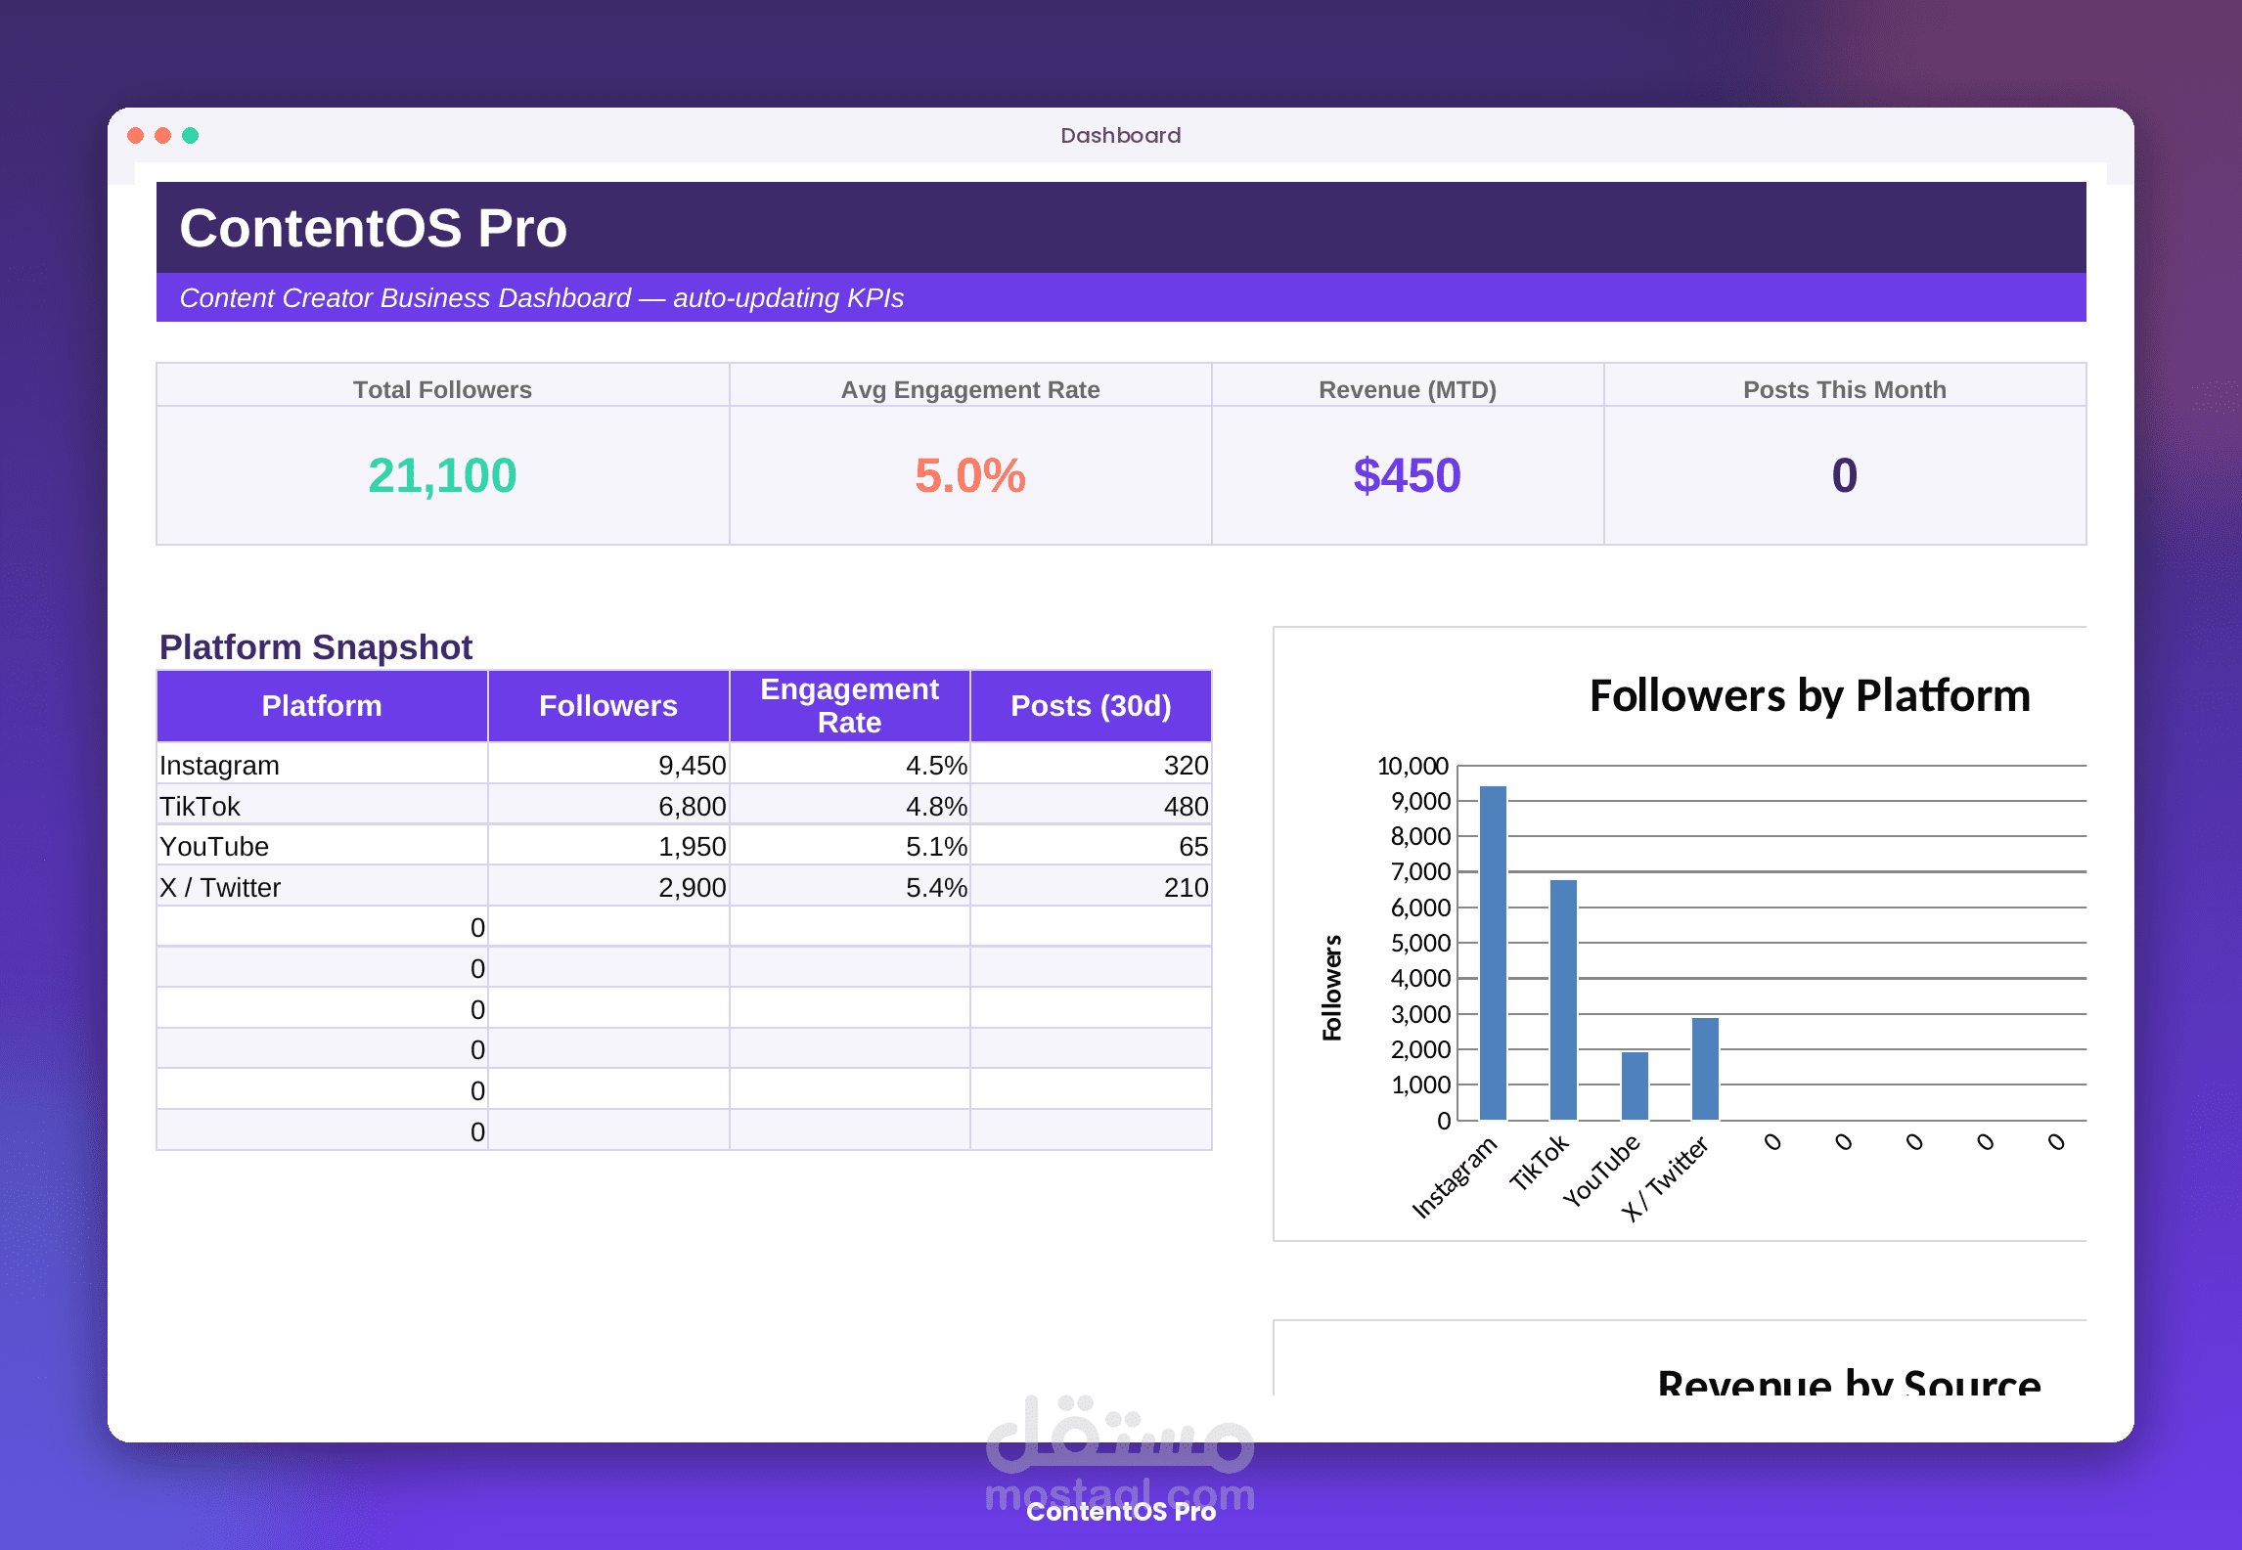Select the TikTok cell in the table
Screen dimensions: 2242x1550
pos(322,806)
